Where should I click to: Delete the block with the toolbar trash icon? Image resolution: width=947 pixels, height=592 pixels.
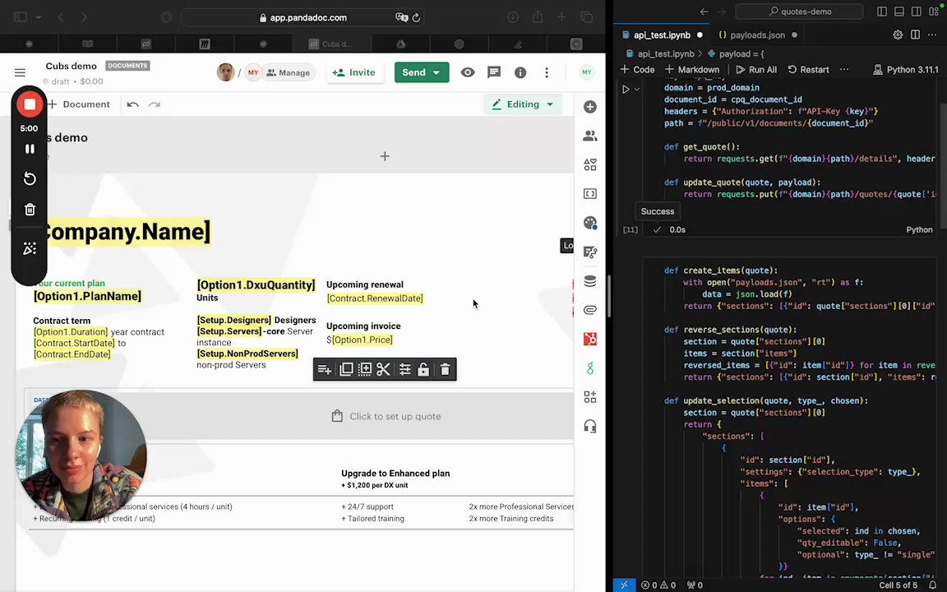(445, 369)
